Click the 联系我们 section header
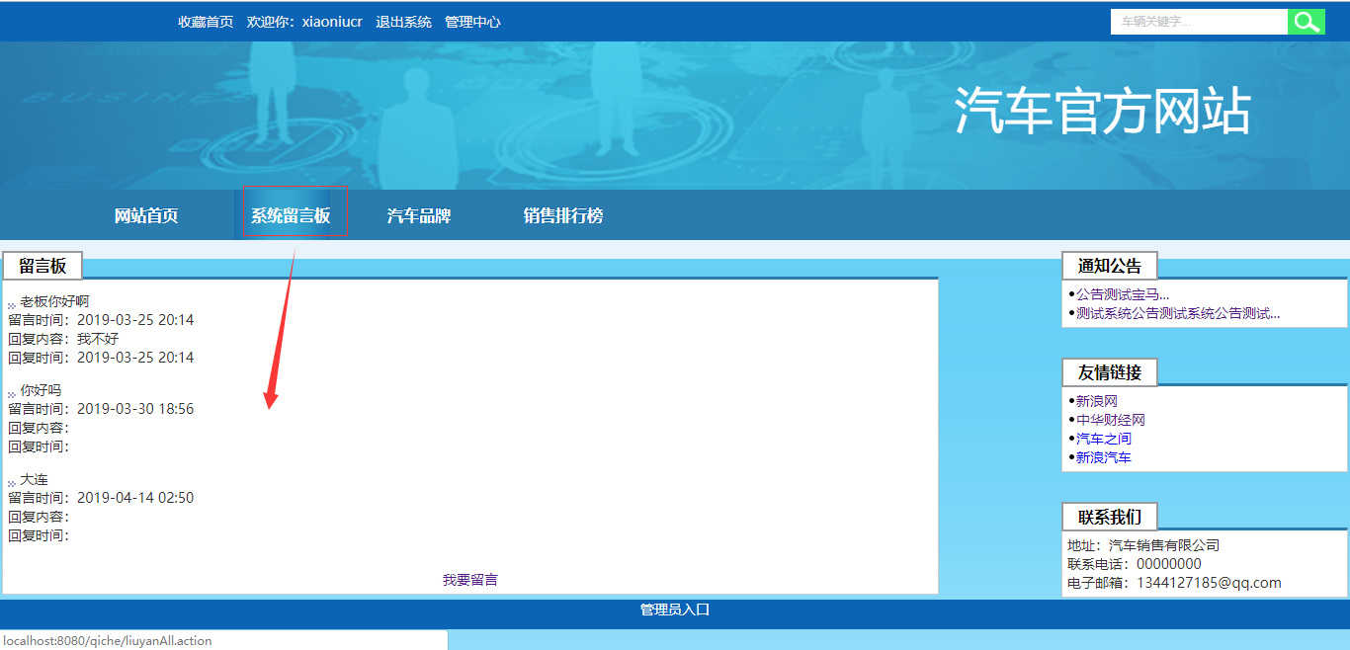This screenshot has width=1350, height=650. tap(1110, 517)
